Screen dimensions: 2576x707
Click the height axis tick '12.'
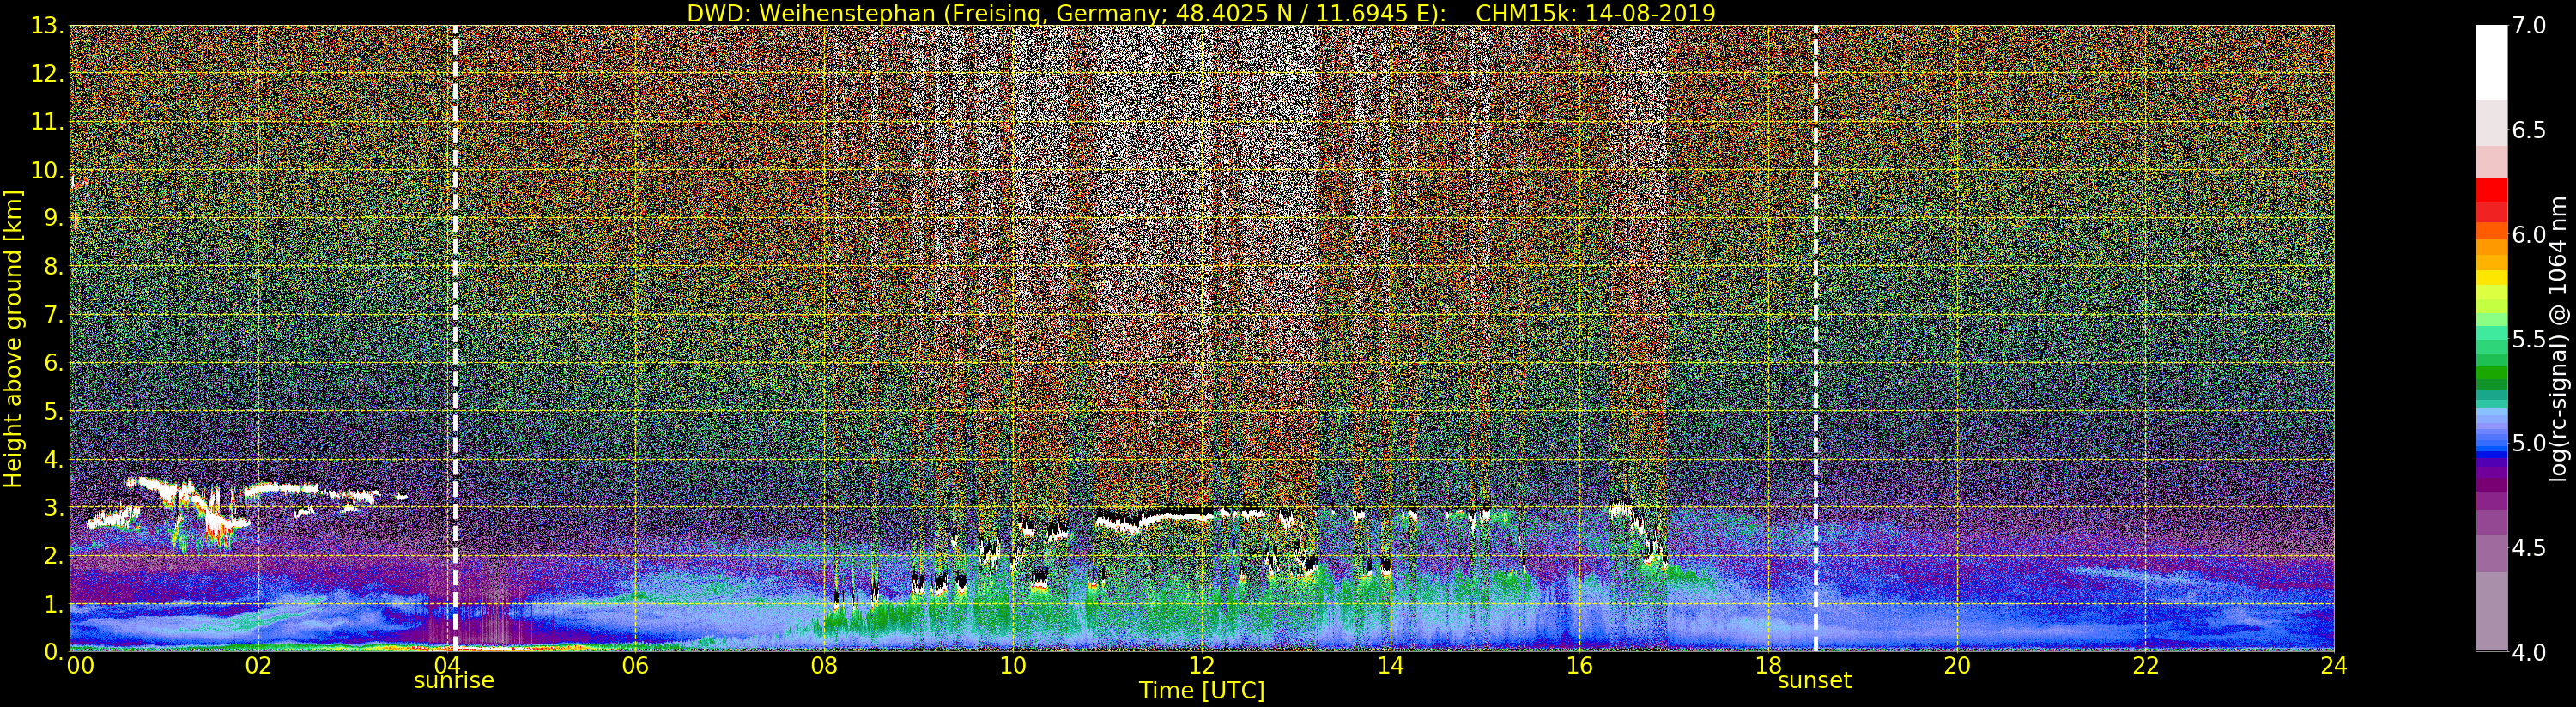pos(47,74)
